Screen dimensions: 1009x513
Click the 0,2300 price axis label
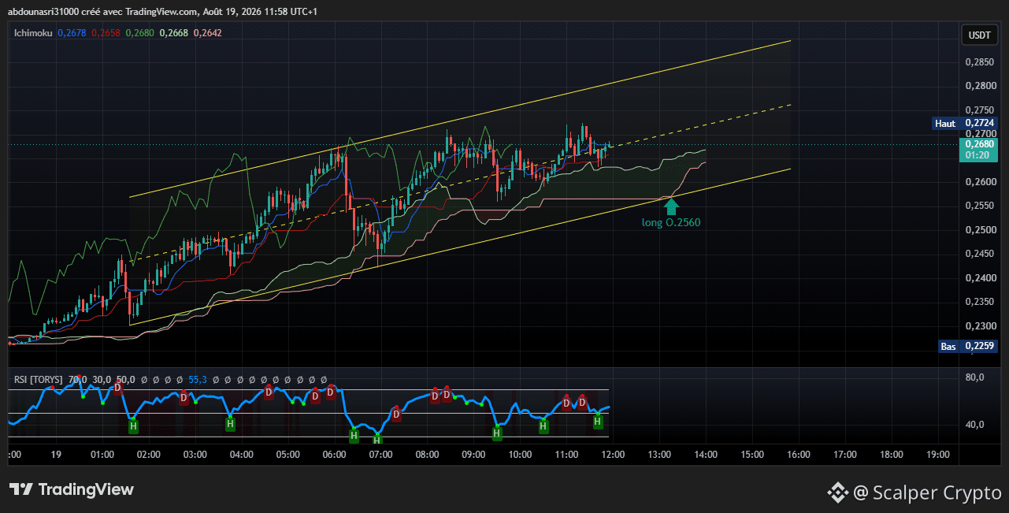click(979, 325)
